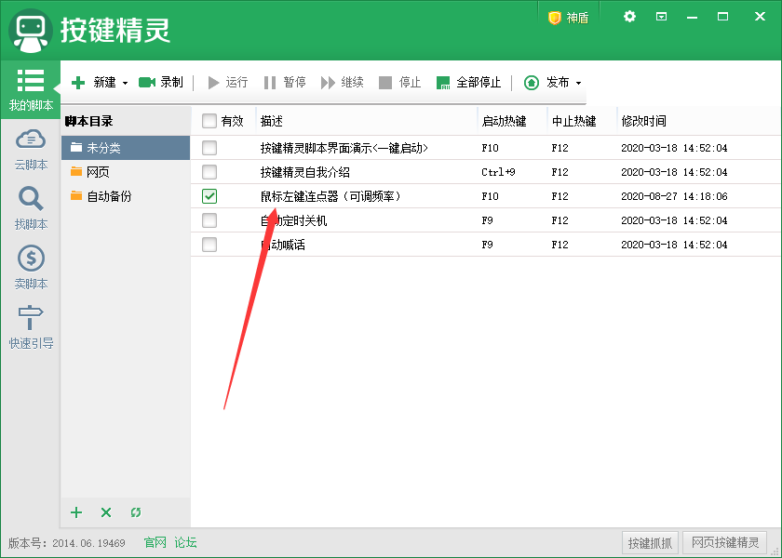Launch 网页按键精灵 from the bottom bar
782x558 pixels.
(x=724, y=542)
